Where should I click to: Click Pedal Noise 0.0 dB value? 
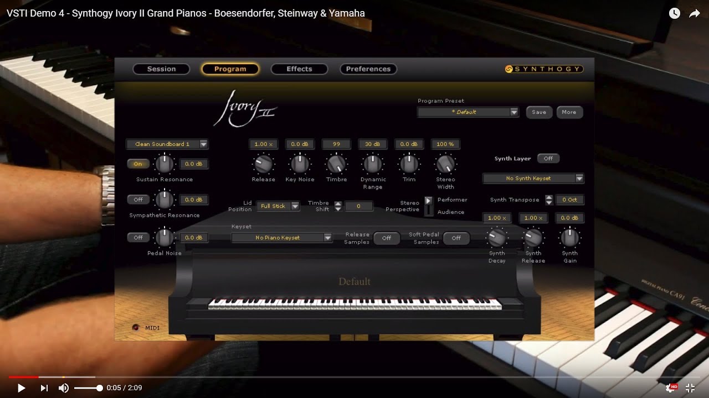pos(194,238)
